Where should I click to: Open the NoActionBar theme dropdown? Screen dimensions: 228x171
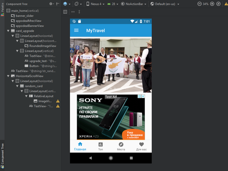(133, 4)
